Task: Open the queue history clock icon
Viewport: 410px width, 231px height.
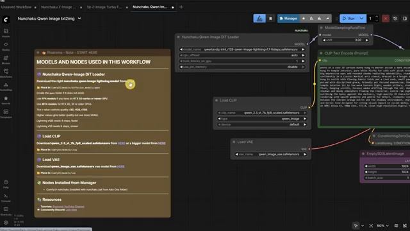Action: pos(395,19)
